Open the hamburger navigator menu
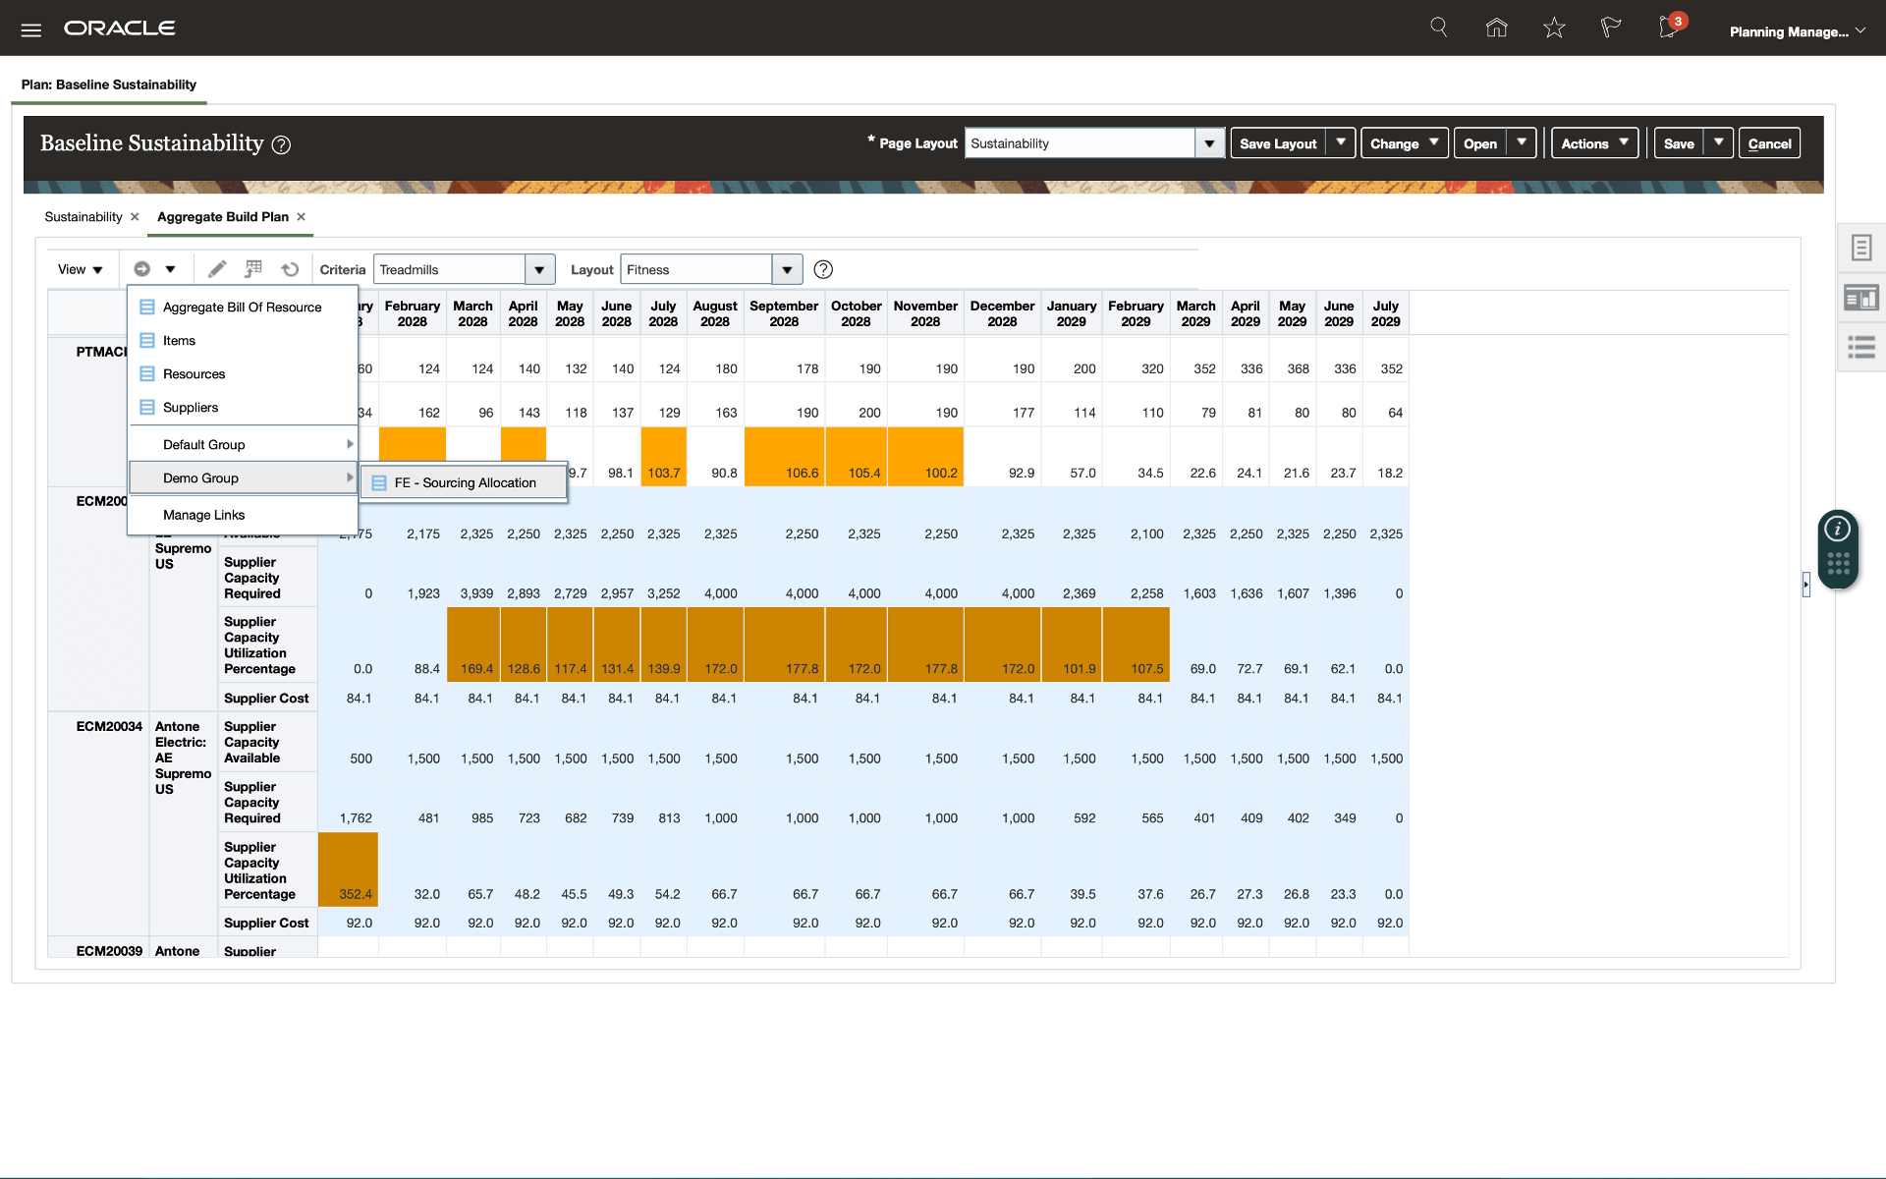The image size is (1886, 1179). [30, 29]
